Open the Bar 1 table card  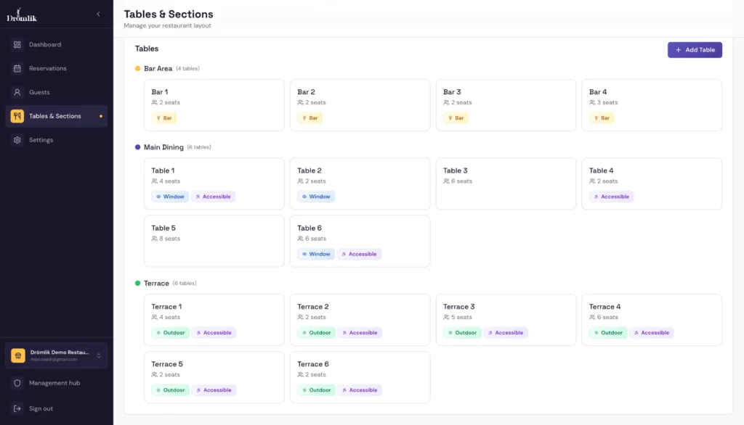click(x=214, y=105)
